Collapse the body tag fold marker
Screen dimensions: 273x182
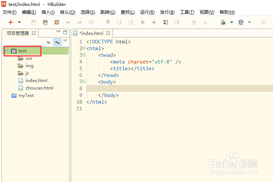[84, 82]
